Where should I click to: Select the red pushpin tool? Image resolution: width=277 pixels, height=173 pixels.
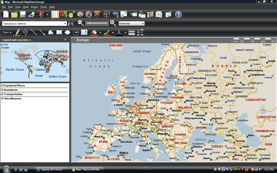pyautogui.click(x=41, y=14)
